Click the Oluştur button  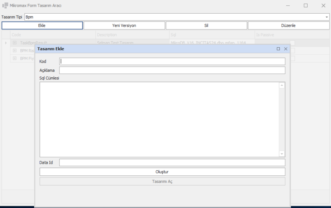coord(162,172)
